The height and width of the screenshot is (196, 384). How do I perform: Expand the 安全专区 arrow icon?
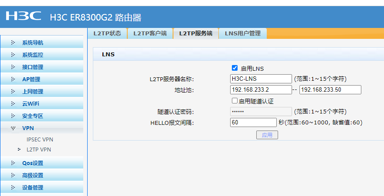(x=13, y=116)
